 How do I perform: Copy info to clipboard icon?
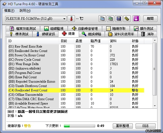102,19
